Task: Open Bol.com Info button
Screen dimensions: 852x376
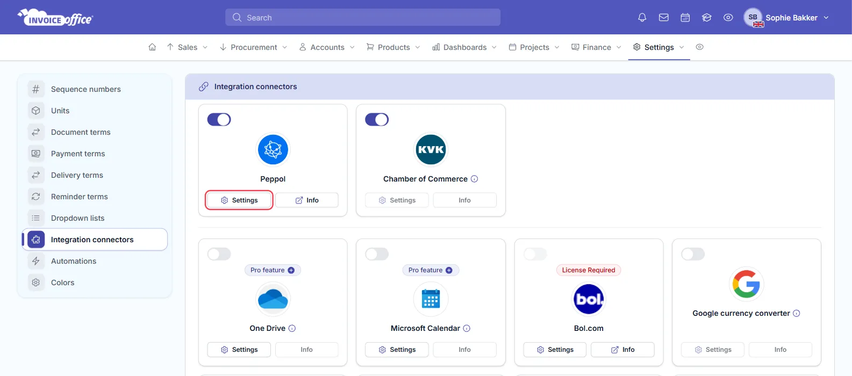Action: pyautogui.click(x=622, y=350)
